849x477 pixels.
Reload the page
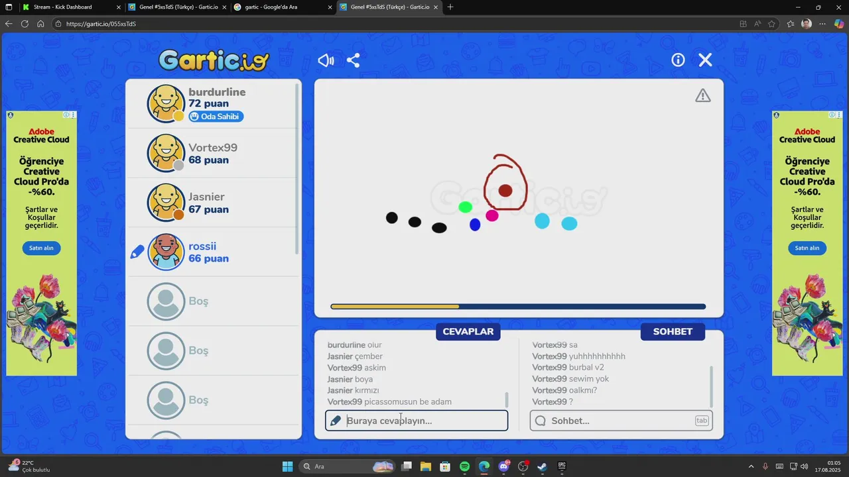tap(25, 24)
